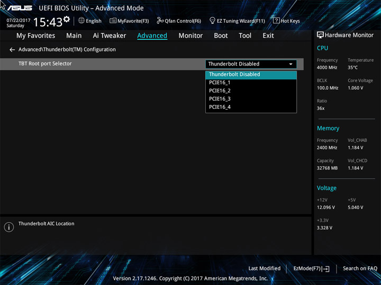
Task: Click the CPU temperature value 35°C
Action: click(352, 68)
